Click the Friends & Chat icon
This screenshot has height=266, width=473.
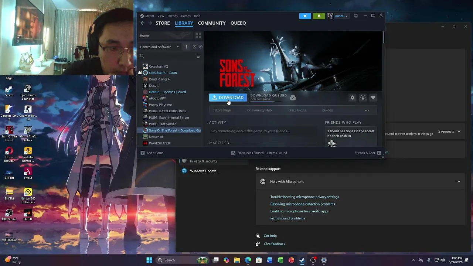coord(379,153)
